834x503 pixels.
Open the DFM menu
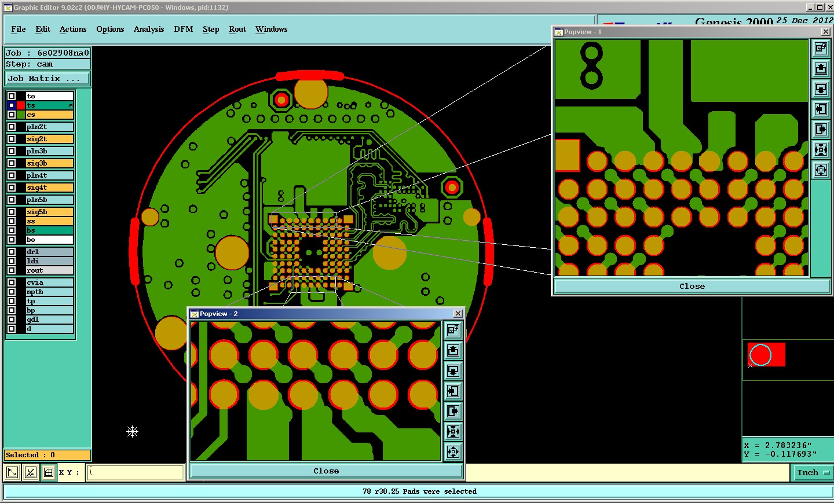click(184, 29)
